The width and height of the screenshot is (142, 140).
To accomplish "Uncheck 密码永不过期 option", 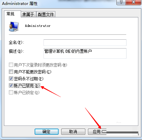I will (11, 79).
